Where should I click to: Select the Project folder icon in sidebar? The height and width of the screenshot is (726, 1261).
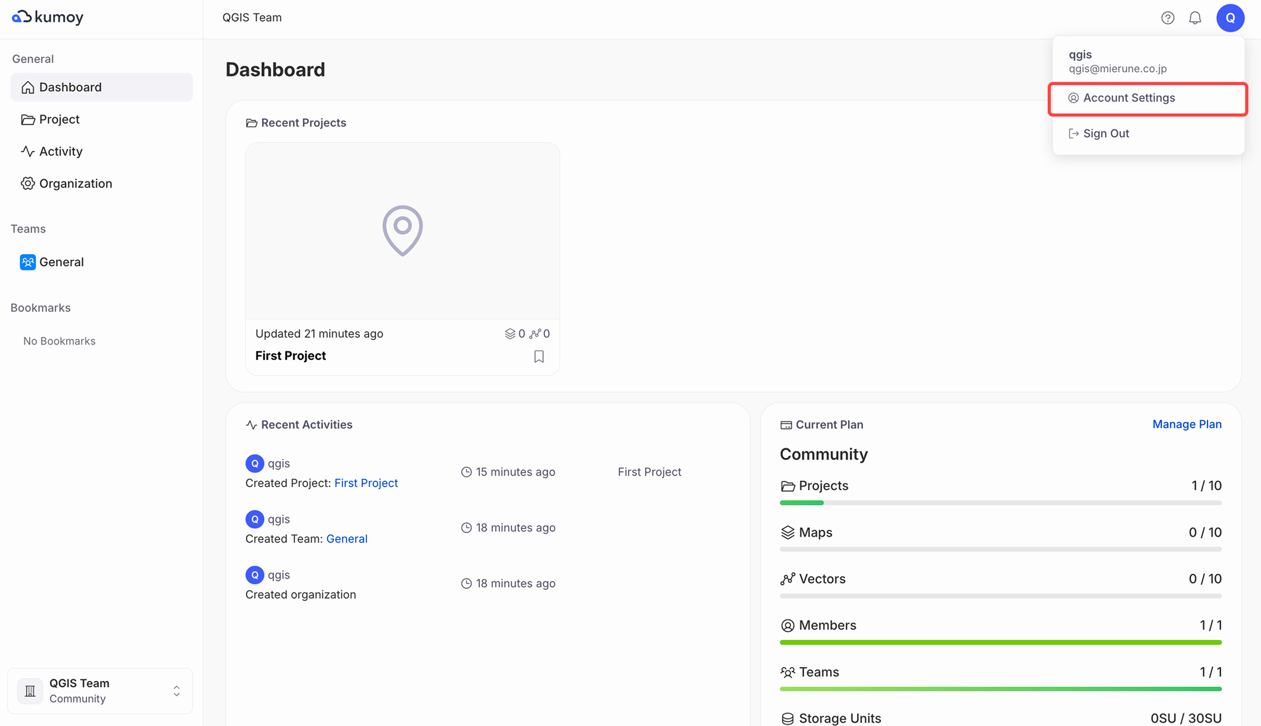28,119
